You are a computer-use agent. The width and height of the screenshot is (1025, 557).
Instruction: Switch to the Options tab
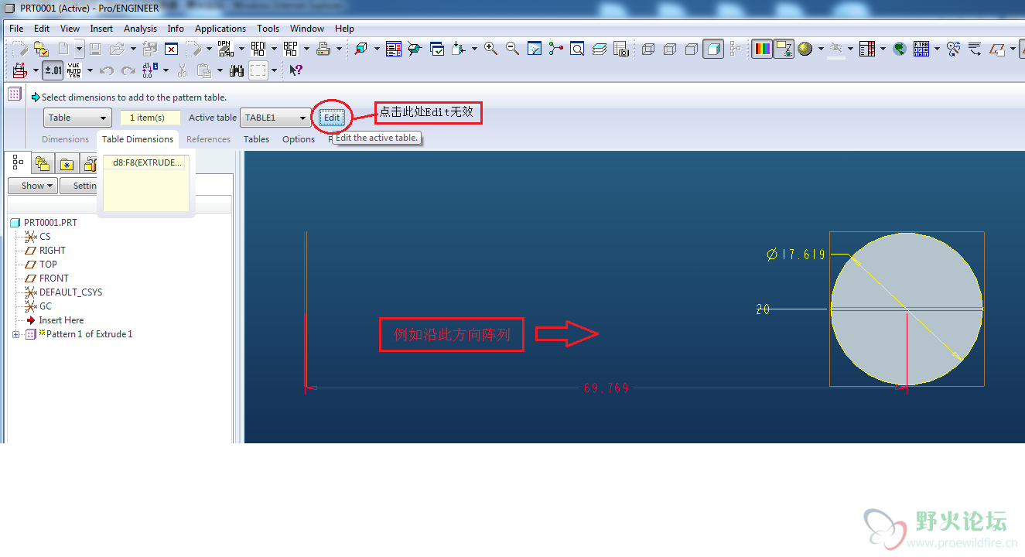pyautogui.click(x=299, y=139)
